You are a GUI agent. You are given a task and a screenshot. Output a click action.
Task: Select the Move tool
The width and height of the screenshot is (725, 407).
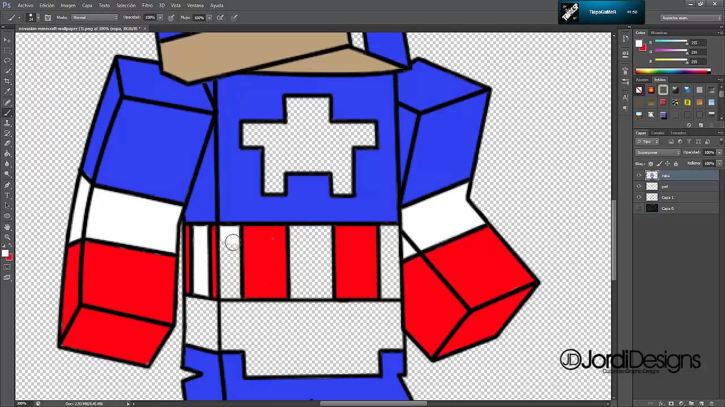7,40
